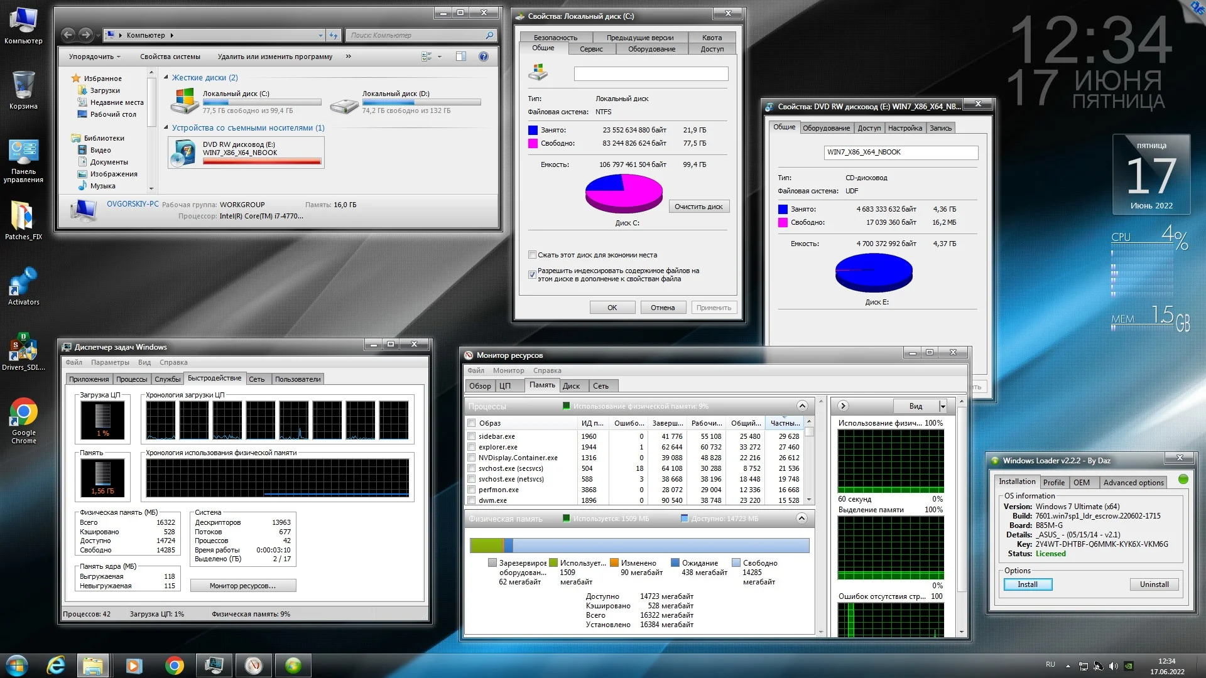Collapse the Hard Disk Drives group
Viewport: 1206px width, 678px height.
coord(166,77)
